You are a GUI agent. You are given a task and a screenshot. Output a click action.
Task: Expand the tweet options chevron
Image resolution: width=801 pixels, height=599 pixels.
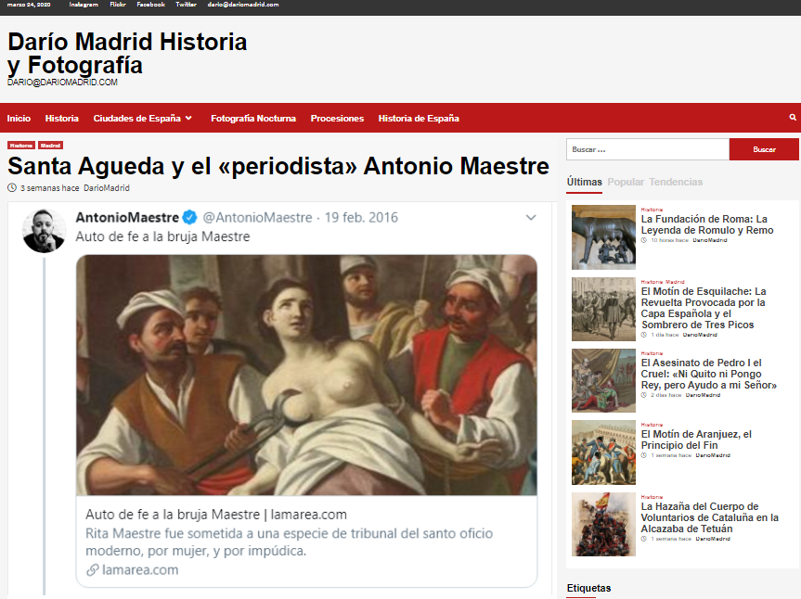click(531, 218)
